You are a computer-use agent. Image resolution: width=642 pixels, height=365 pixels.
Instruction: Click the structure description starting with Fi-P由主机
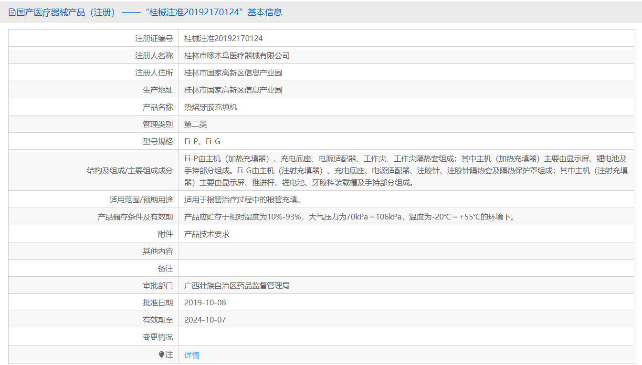406,170
